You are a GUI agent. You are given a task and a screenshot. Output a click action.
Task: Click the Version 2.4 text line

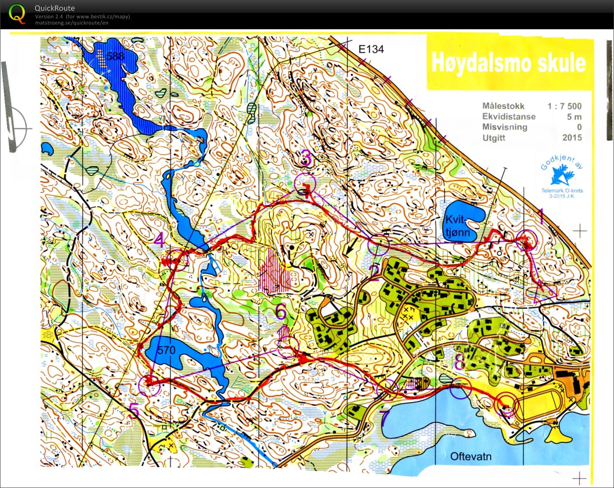pyautogui.click(x=83, y=16)
